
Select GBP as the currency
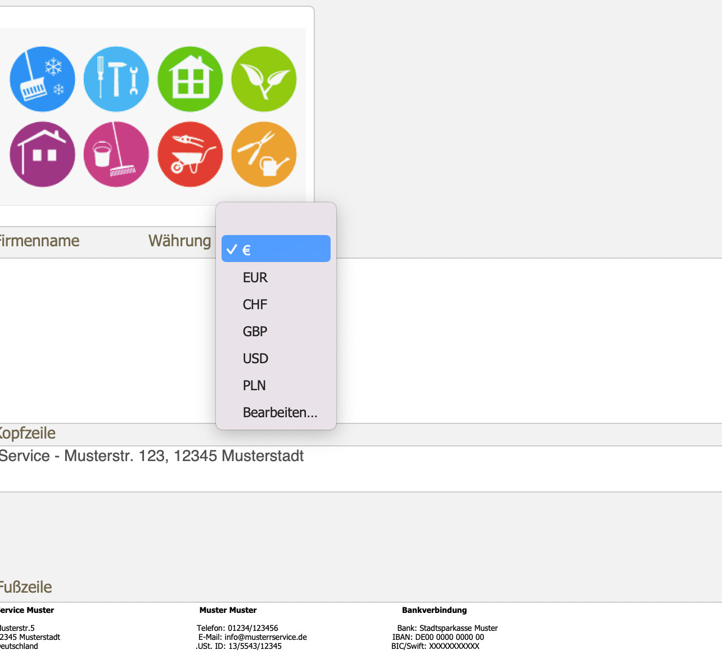[276, 332]
